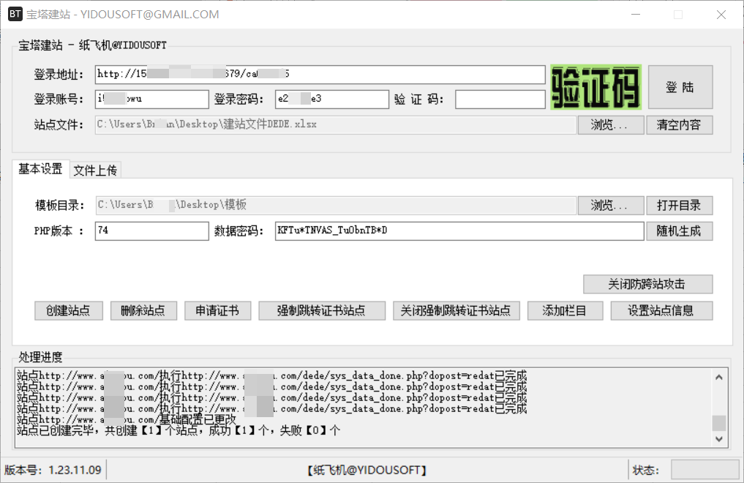Click the 登 陆 login button
744x483 pixels.
point(680,87)
